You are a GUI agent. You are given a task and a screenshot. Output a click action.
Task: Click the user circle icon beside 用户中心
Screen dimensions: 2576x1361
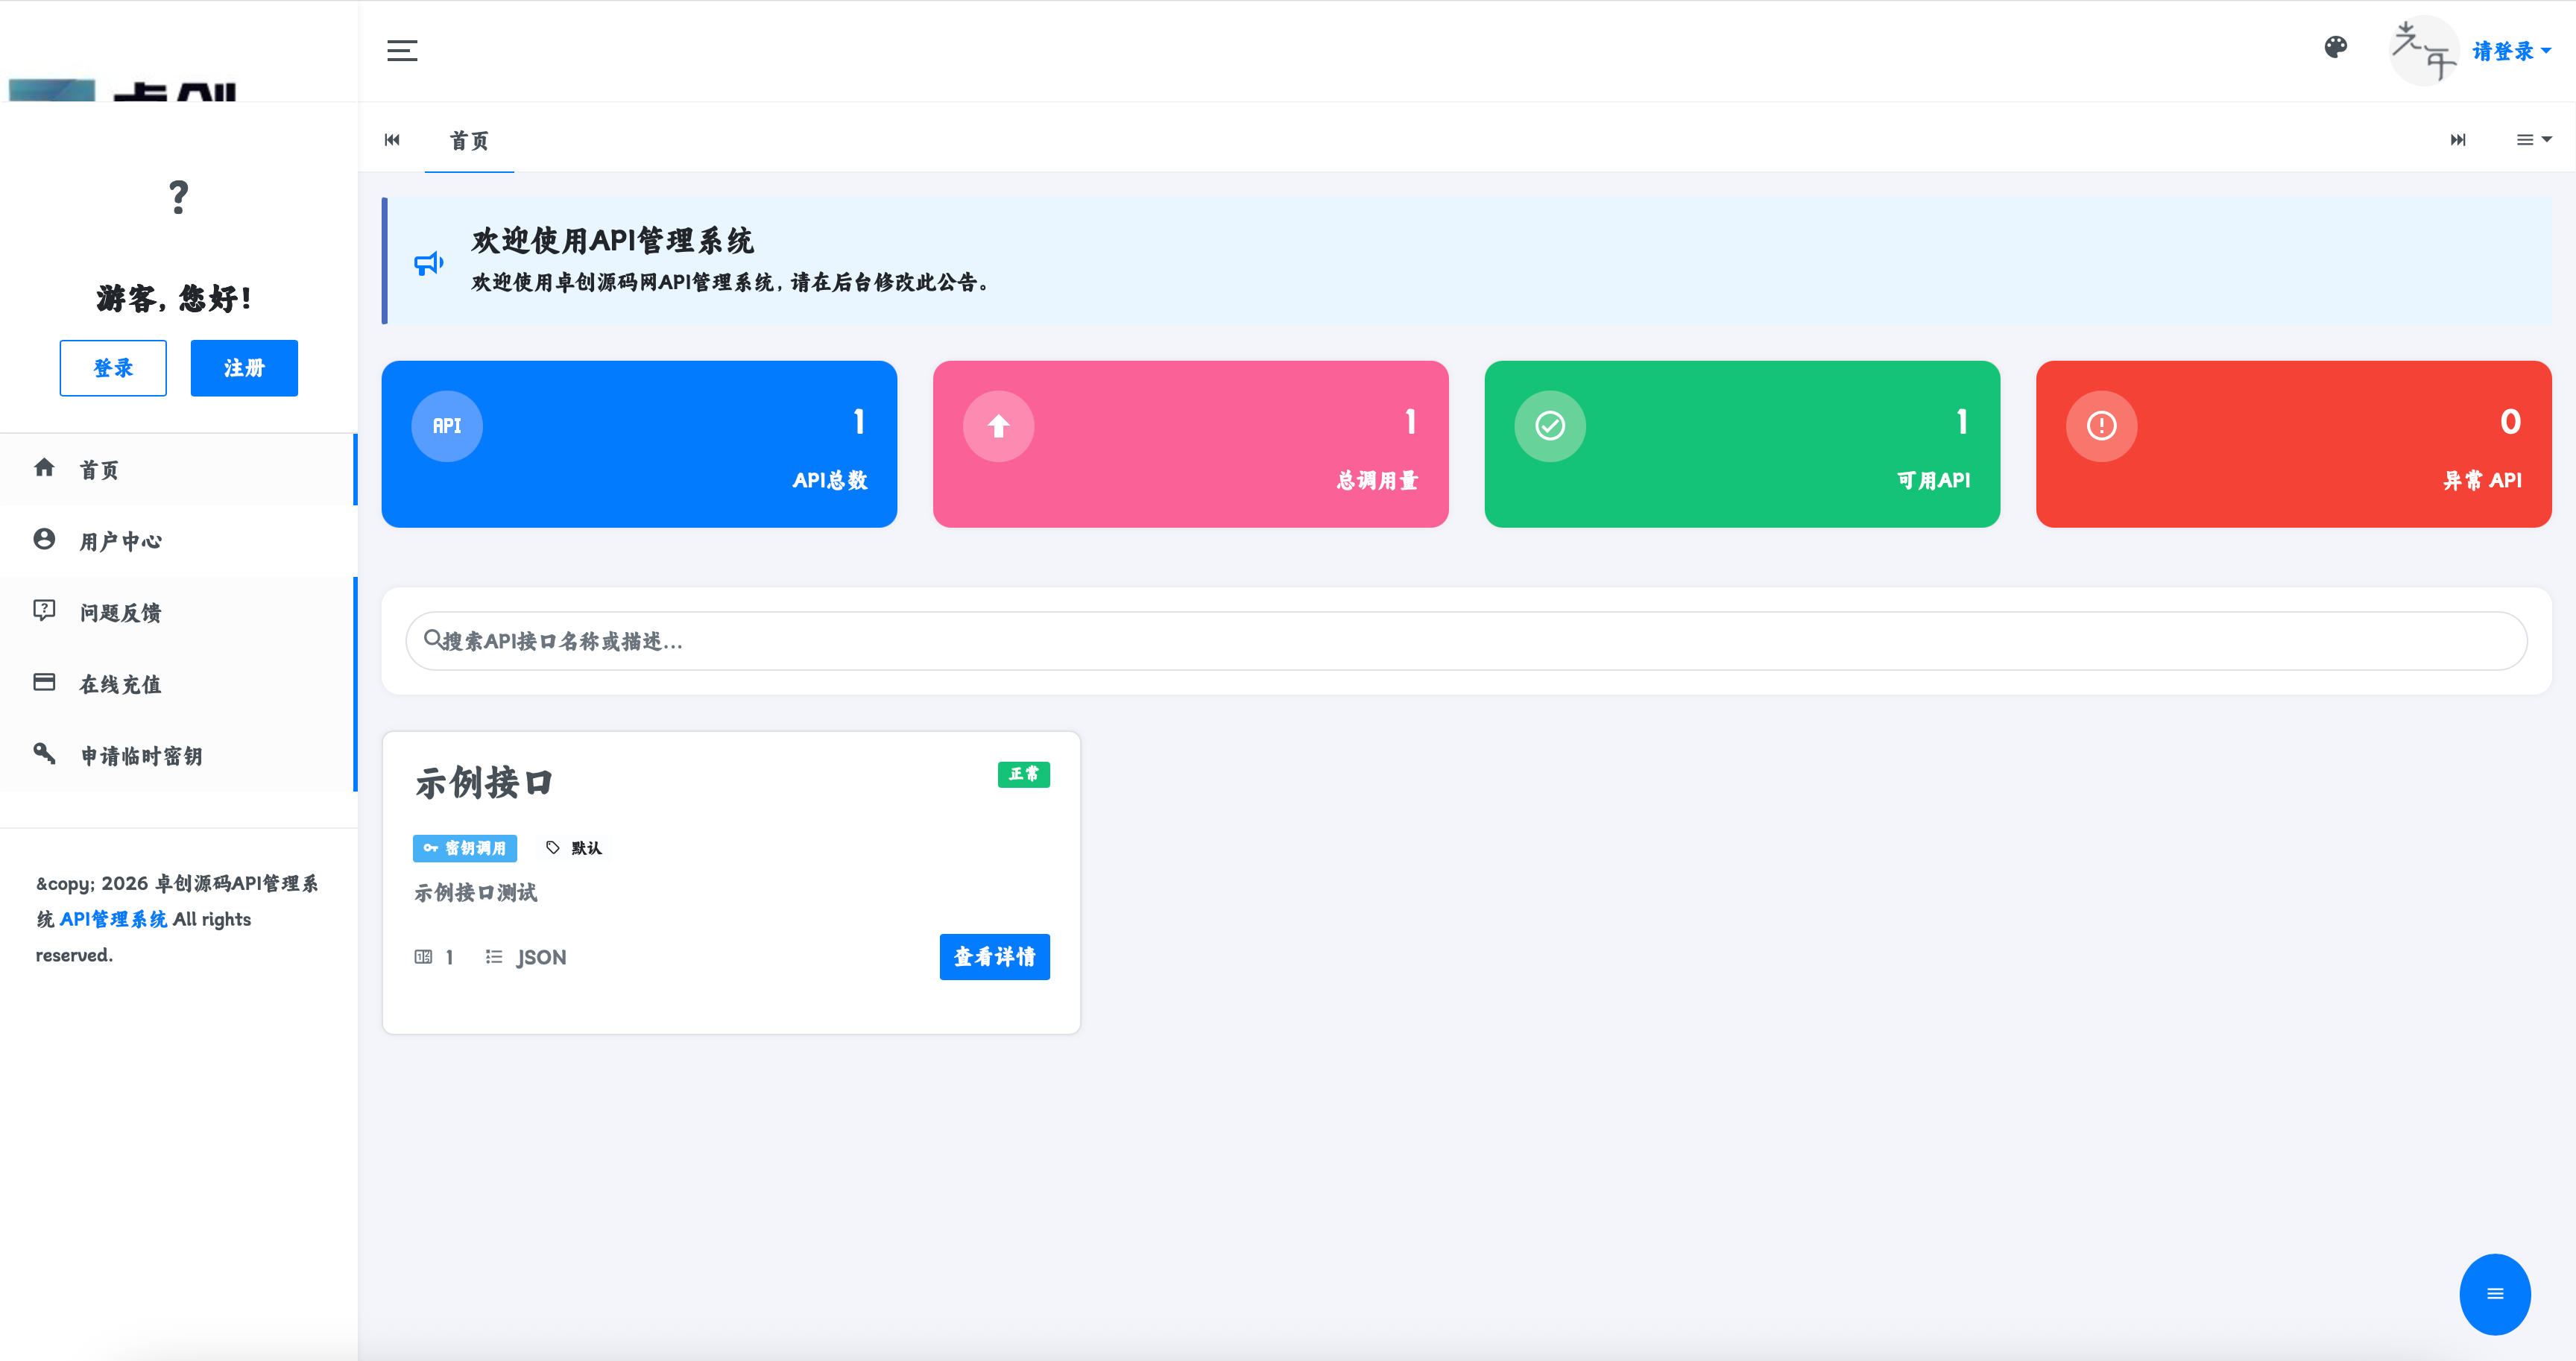click(x=44, y=539)
